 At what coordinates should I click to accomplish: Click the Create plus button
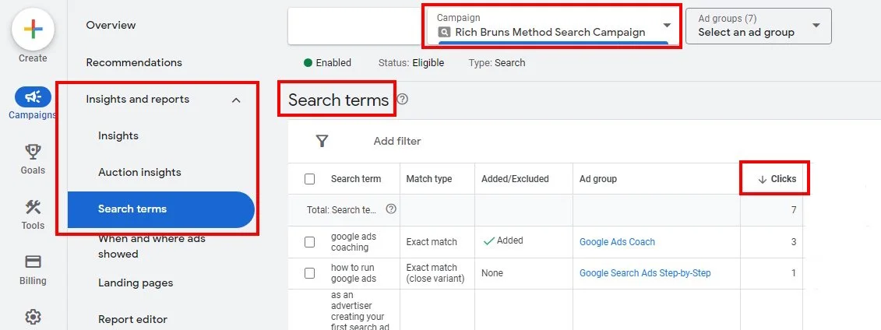pos(33,31)
